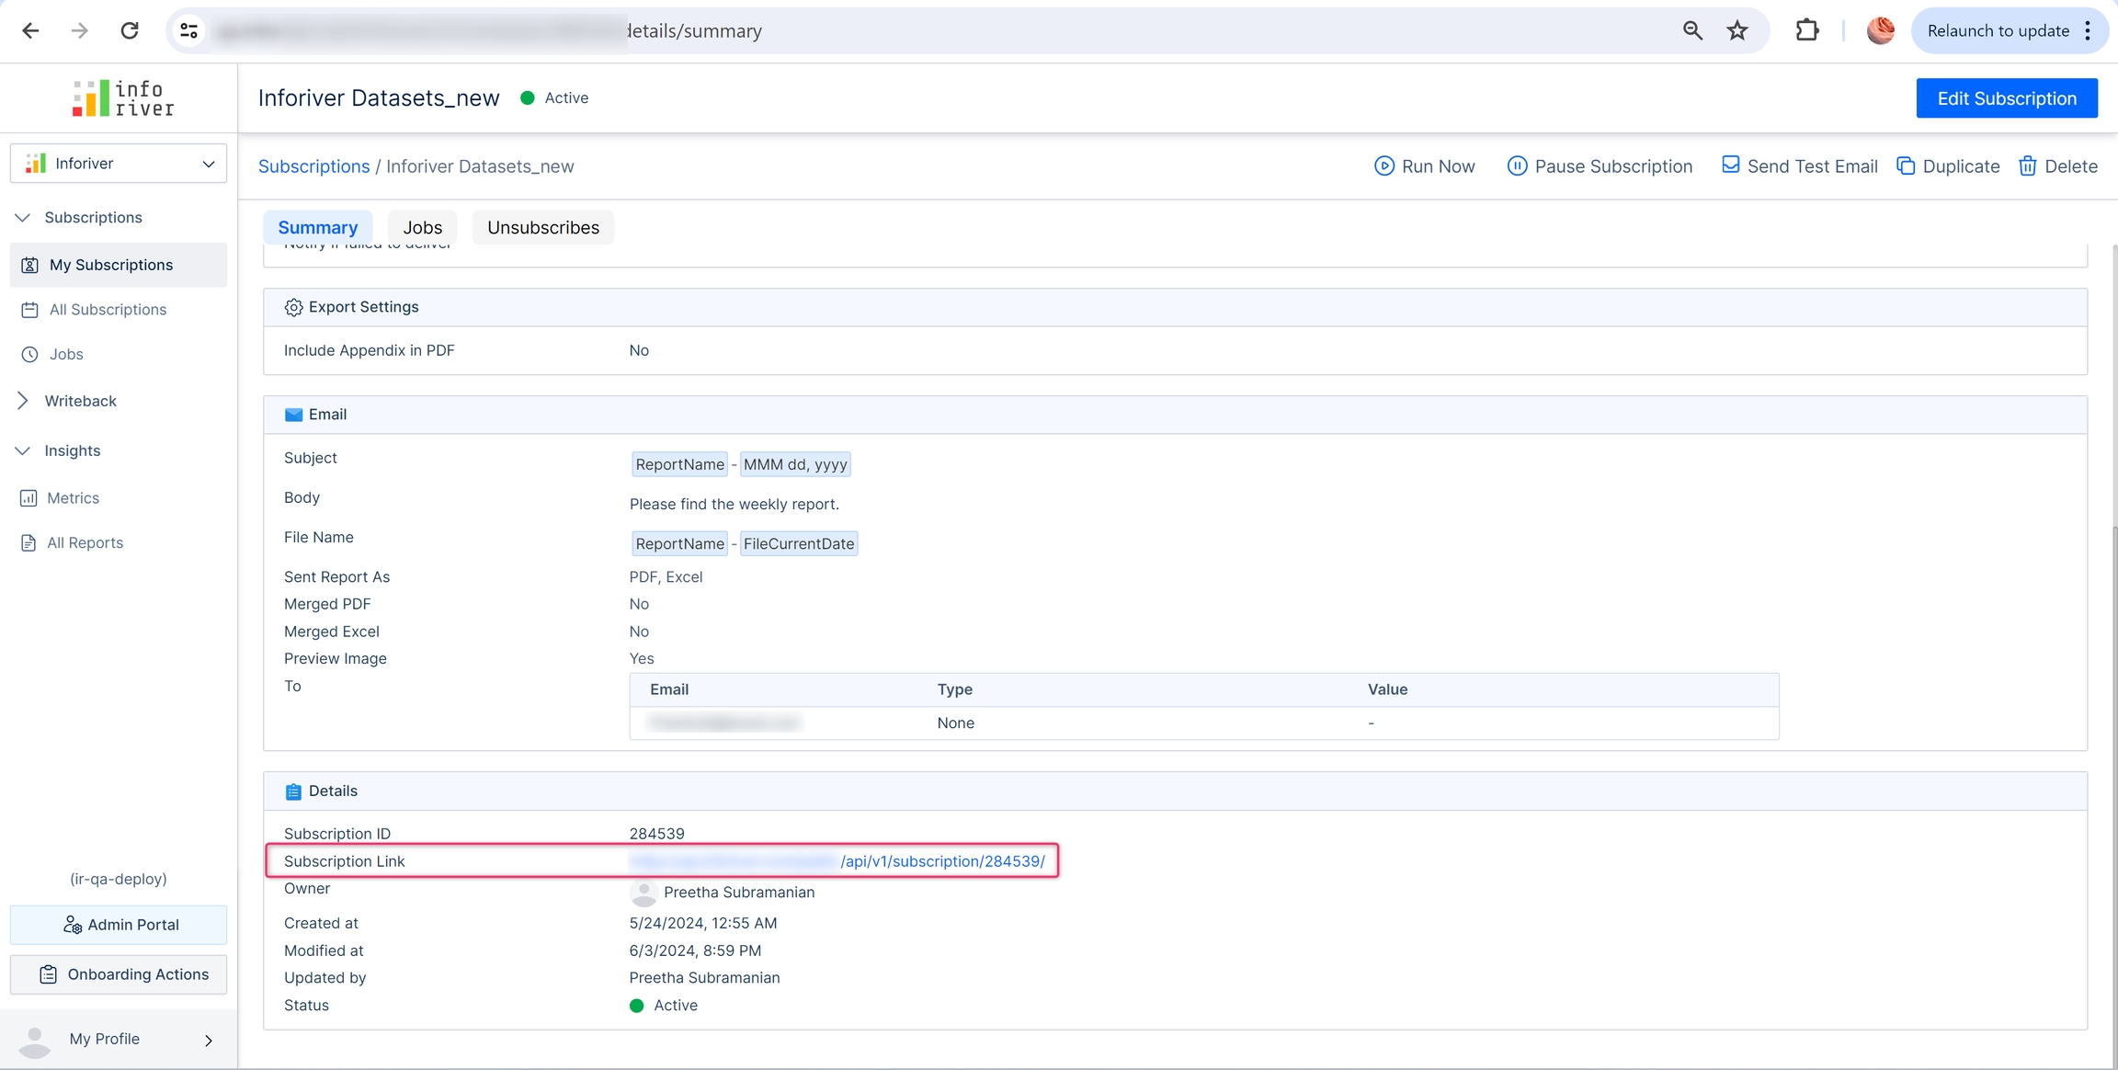Screen dimensions: 2118x1070
Task: Open the subscription API link
Action: (x=941, y=861)
